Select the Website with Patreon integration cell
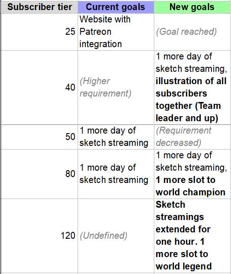The image size is (231, 274). click(x=116, y=32)
